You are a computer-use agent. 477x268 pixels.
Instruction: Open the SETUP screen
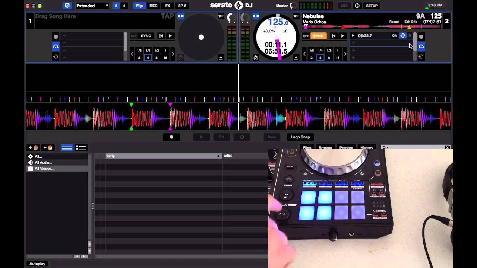372,6
